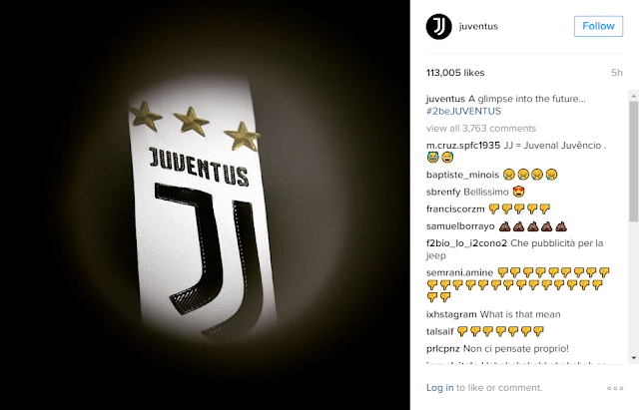The width and height of the screenshot is (639, 410).
Task: Open ixhstagram commenter profile
Action: point(451,314)
